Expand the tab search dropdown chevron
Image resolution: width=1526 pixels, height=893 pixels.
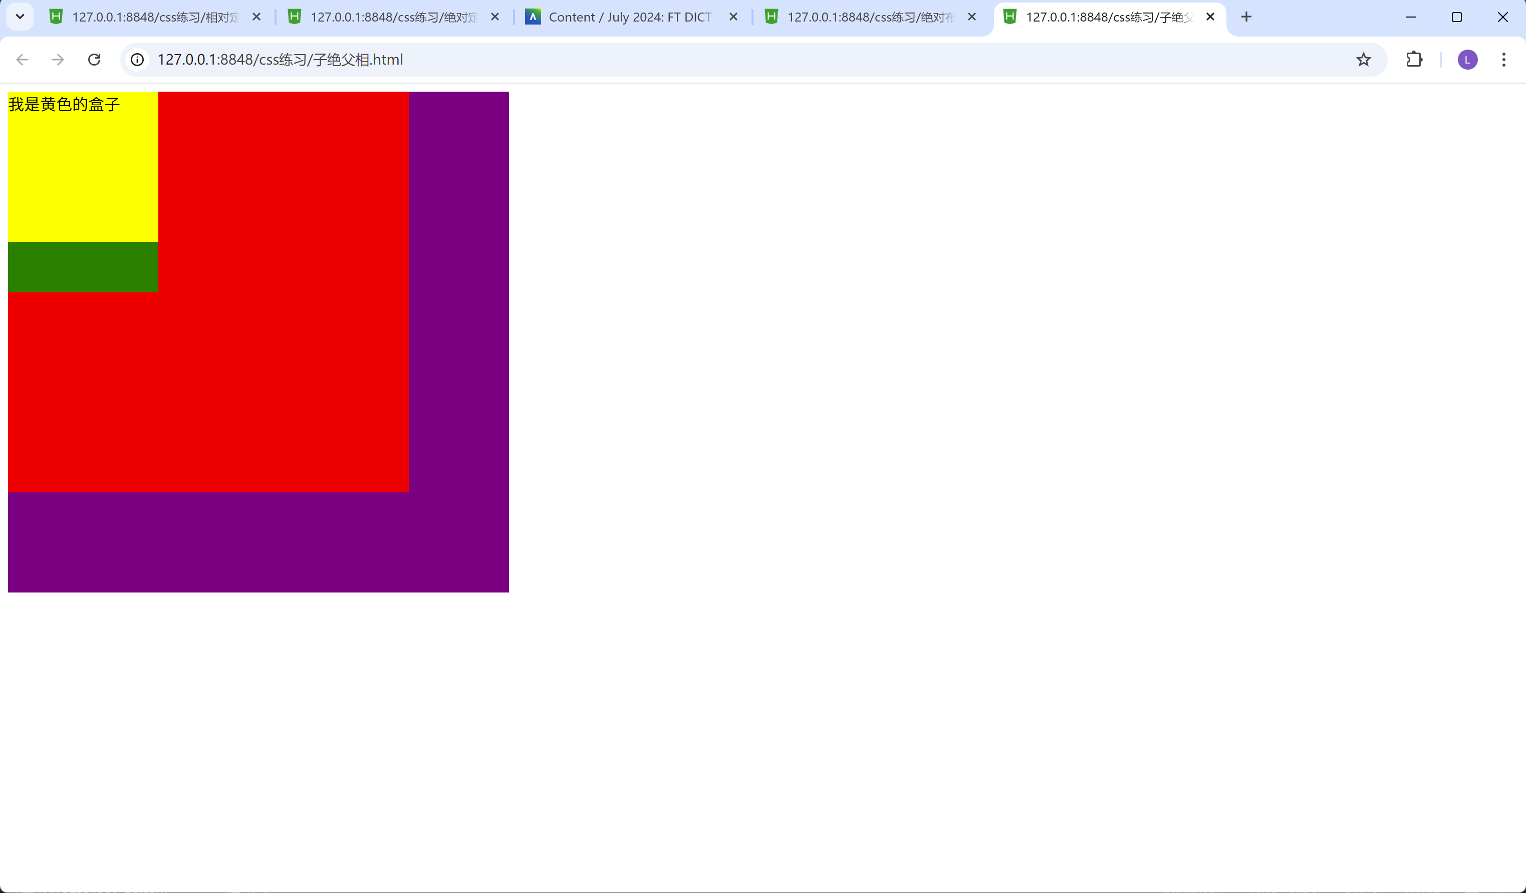pos(20,17)
